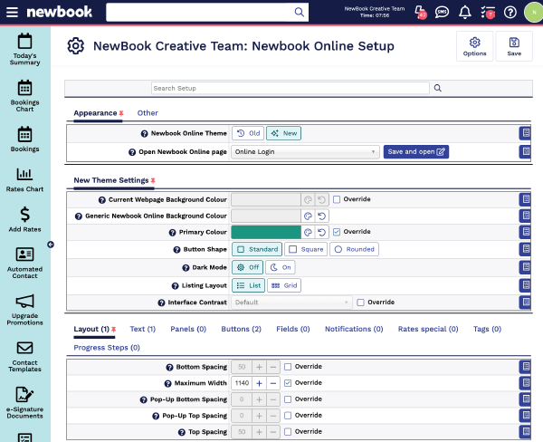Viewport: 543px width, 442px height.
Task: Tick Override for Interface Contrast
Action: pyautogui.click(x=360, y=303)
